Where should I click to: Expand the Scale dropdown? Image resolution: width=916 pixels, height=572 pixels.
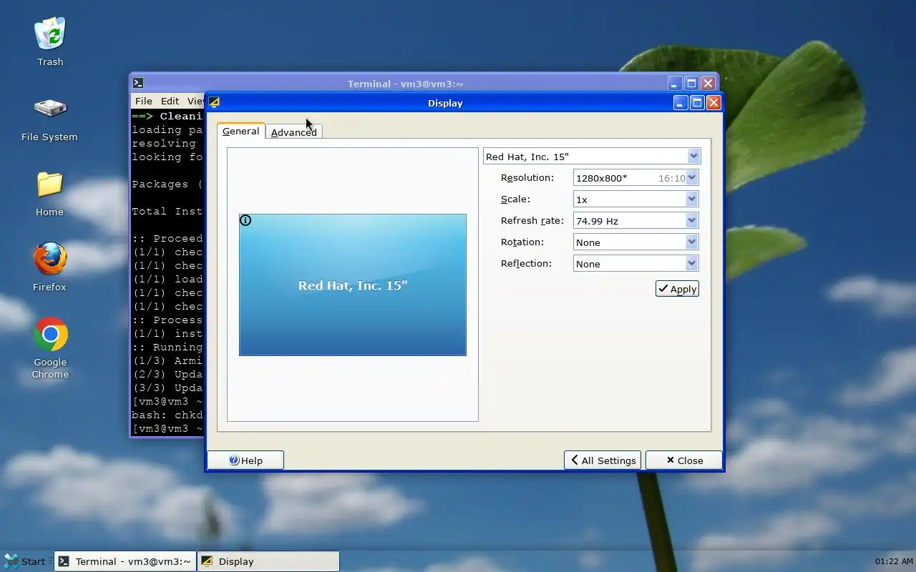coord(635,199)
